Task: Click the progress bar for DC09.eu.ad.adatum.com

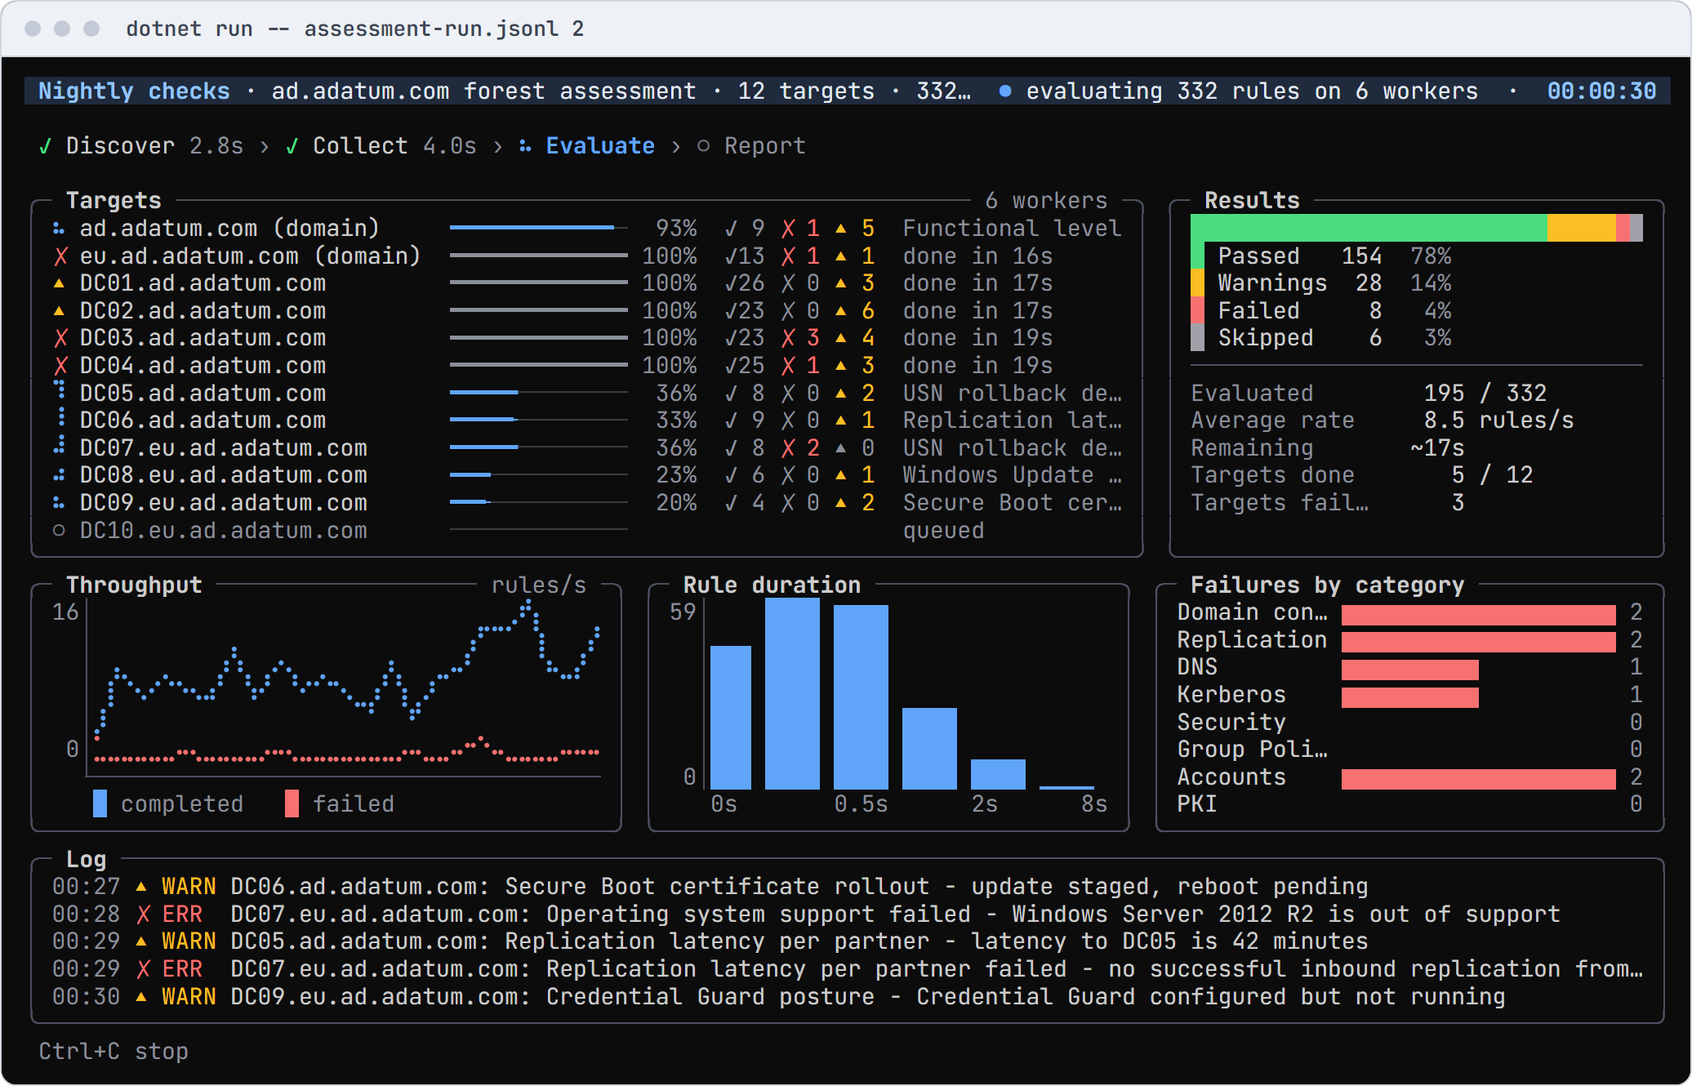Action: [539, 502]
